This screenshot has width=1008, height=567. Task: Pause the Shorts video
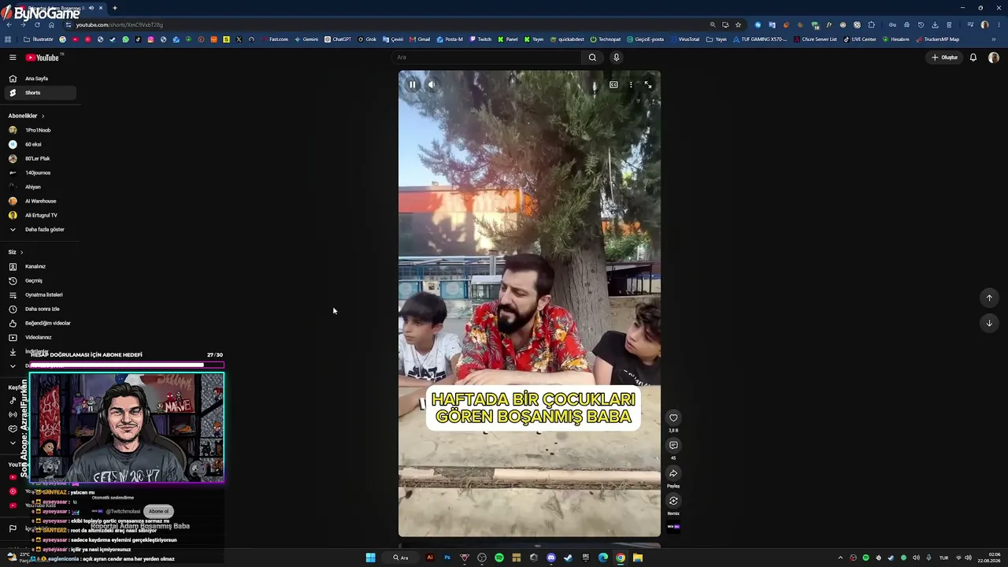(x=412, y=84)
